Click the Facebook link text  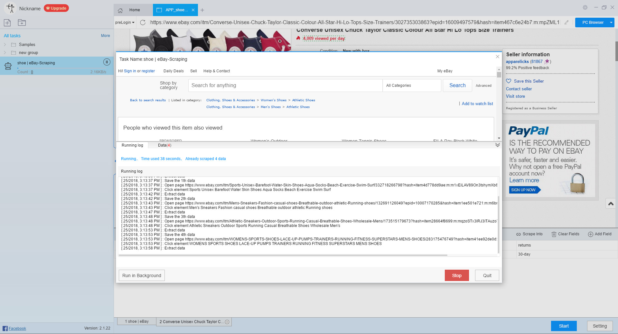pyautogui.click(x=17, y=329)
